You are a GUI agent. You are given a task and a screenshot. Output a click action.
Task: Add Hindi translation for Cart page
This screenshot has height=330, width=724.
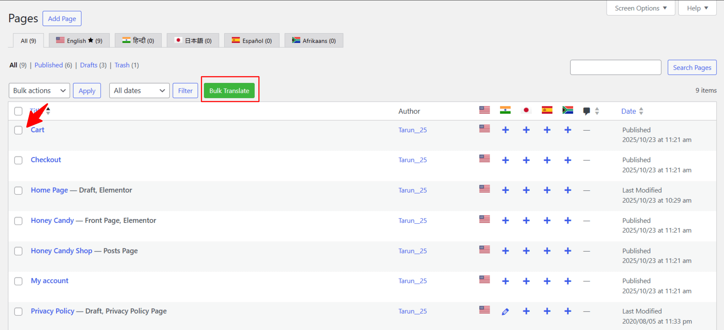click(x=505, y=130)
